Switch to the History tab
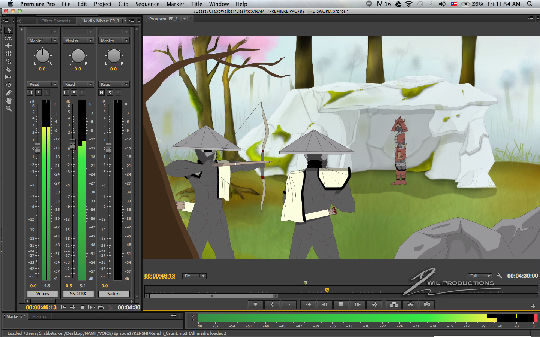The width and height of the screenshot is (540, 337). (x=39, y=316)
